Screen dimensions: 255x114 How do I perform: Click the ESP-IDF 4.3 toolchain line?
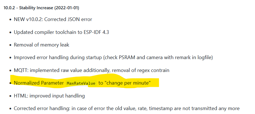(61, 32)
